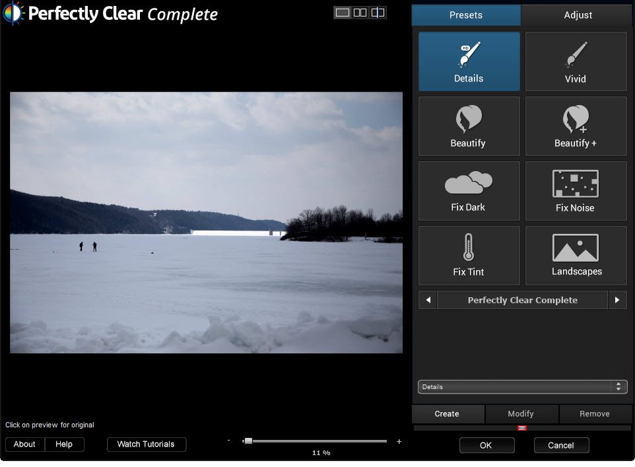635x467 pixels.
Task: Switch to single image view mode
Action: coord(343,13)
